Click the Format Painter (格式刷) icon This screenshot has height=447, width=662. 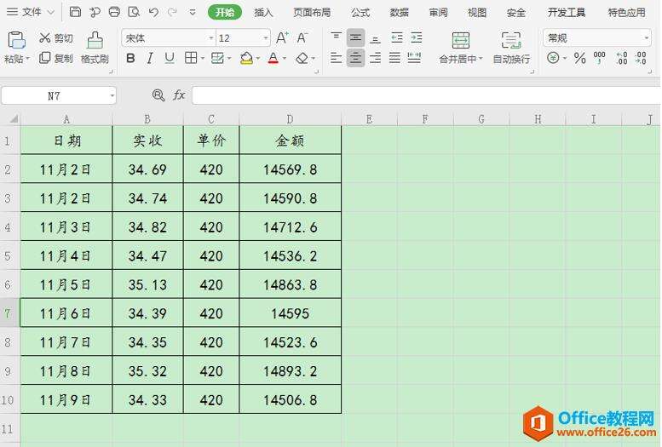tap(95, 41)
